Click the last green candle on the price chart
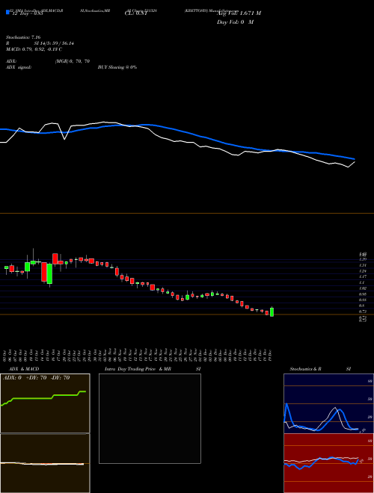Screen dimensions: 374x493 [272, 311]
